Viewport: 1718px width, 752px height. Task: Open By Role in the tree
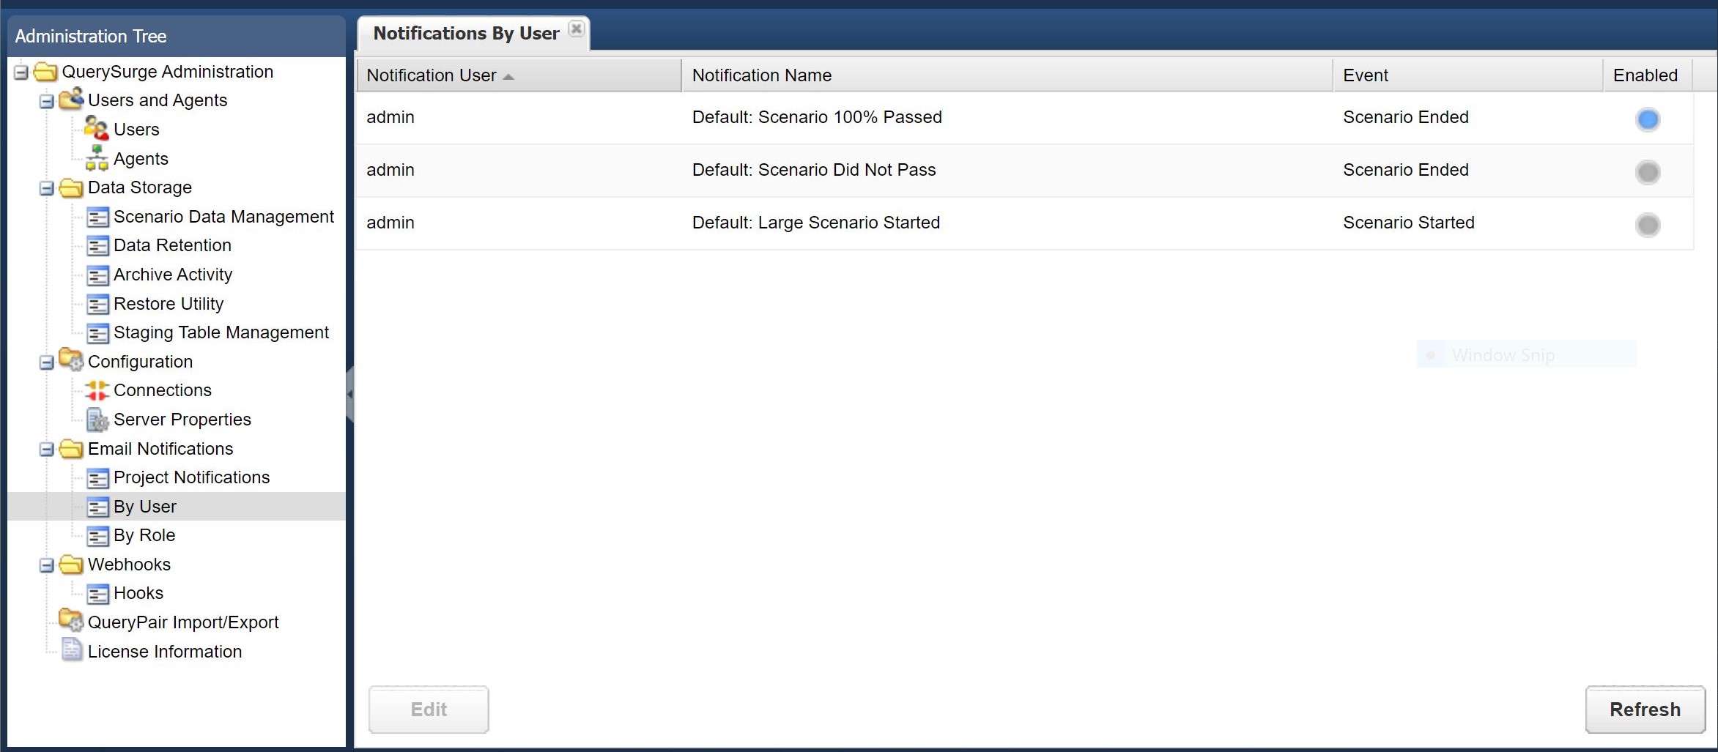(x=144, y=535)
